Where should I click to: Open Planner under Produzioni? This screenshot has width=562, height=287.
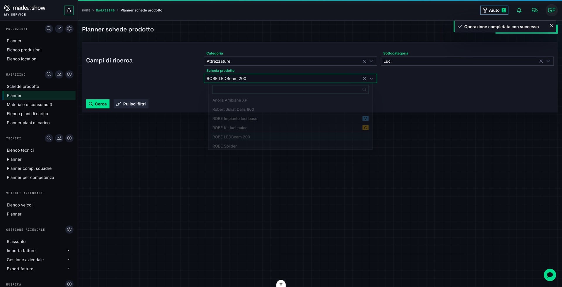click(x=14, y=41)
